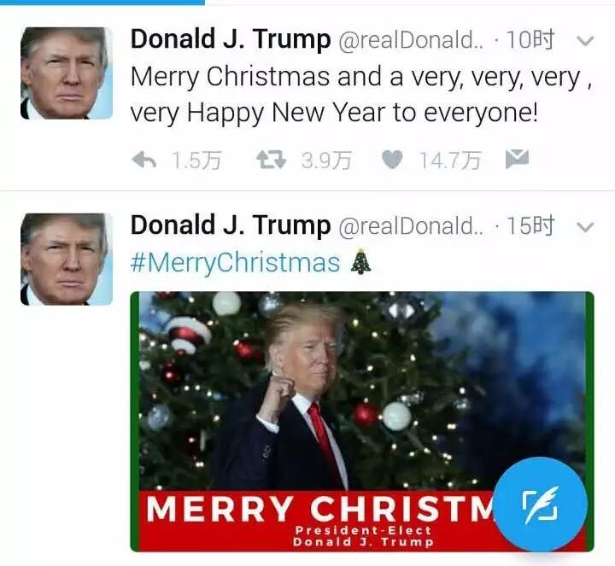Viewport: 615px width, 566px height.
Task: Reply to the Happy New Year tweet
Action: coord(144,160)
